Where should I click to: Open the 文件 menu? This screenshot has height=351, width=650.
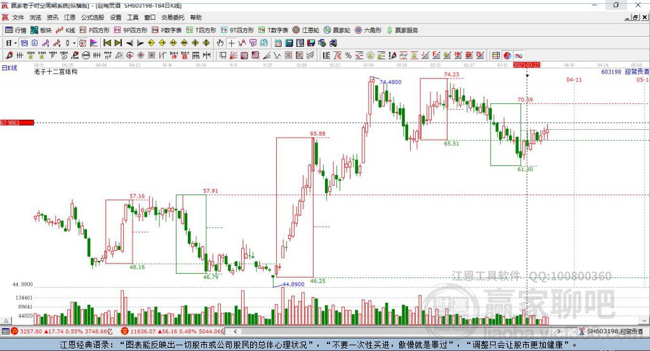click(18, 17)
